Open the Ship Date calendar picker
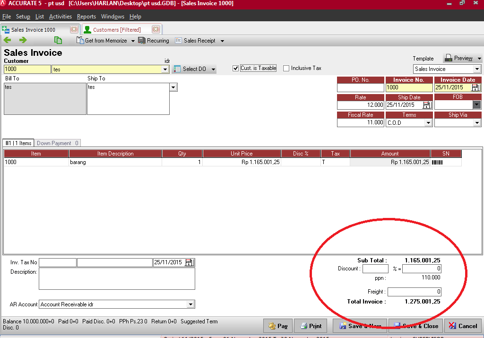This screenshot has width=484, height=338. point(427,105)
